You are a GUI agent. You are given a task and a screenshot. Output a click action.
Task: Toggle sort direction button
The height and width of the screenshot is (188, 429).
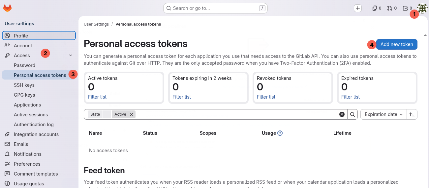pyautogui.click(x=412, y=114)
